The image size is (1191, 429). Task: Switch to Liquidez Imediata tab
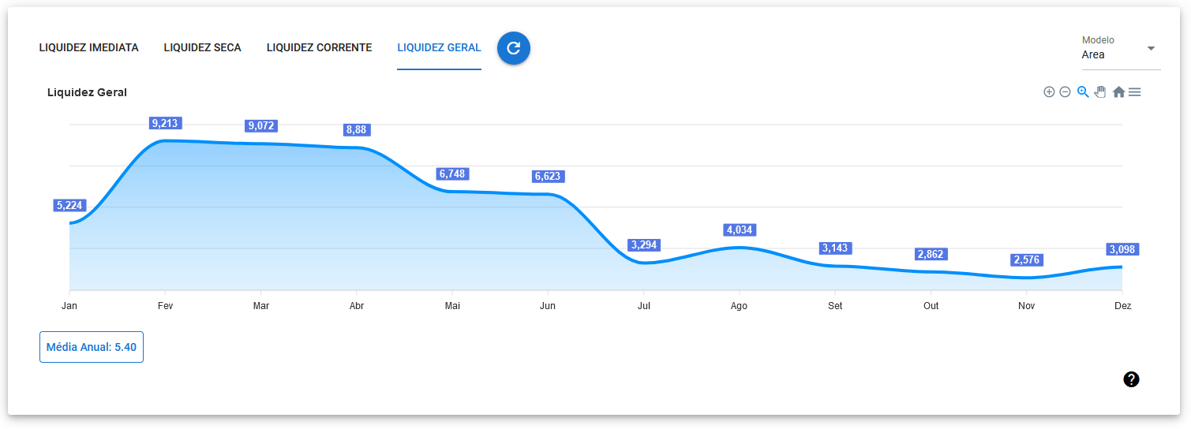[x=88, y=48]
